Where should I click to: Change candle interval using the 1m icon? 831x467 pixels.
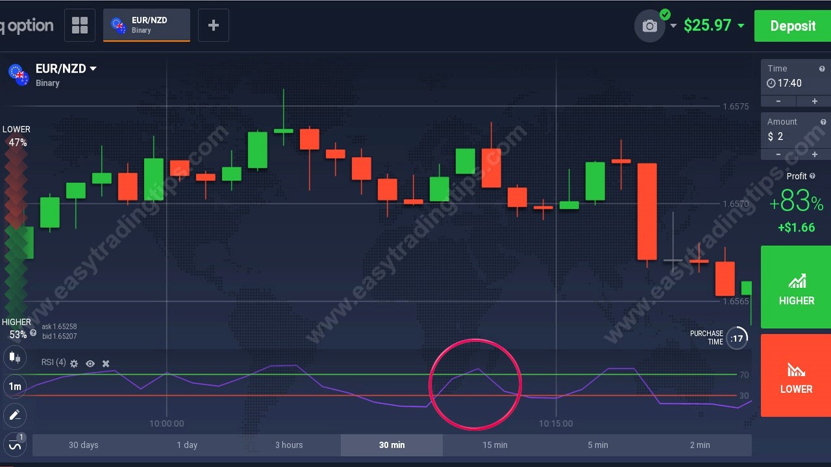point(15,387)
